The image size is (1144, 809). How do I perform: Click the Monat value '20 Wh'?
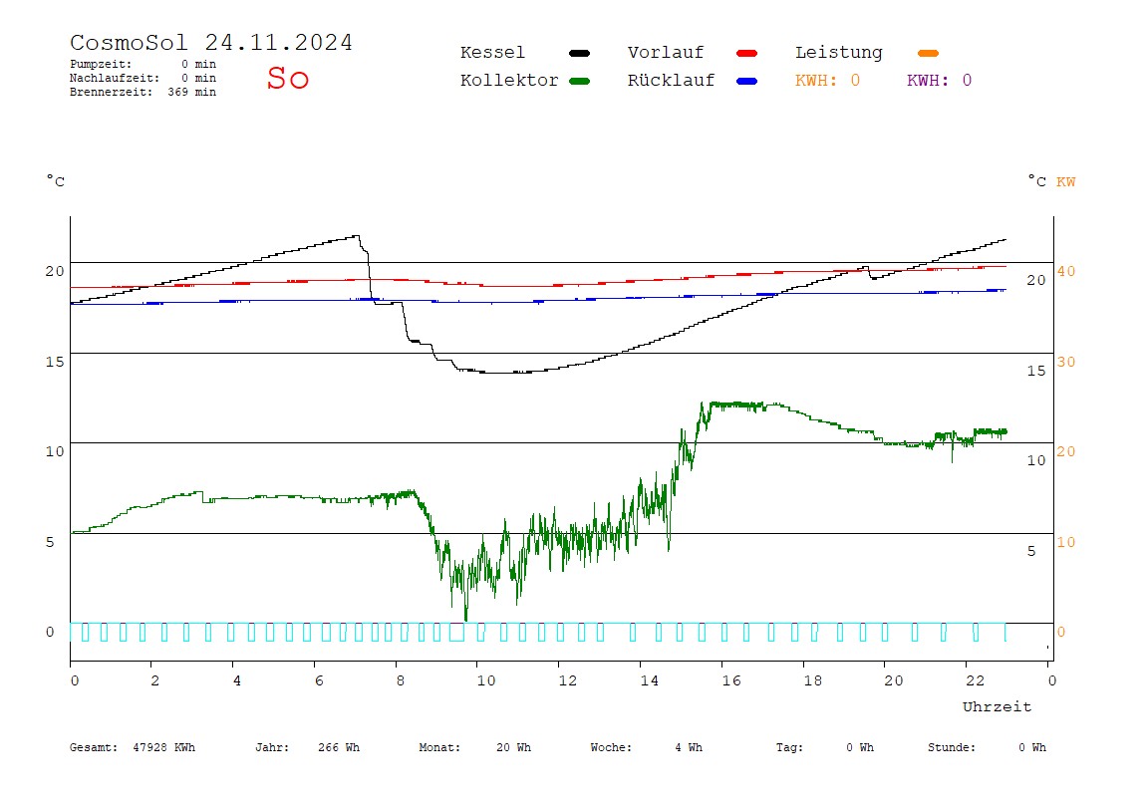tap(513, 747)
